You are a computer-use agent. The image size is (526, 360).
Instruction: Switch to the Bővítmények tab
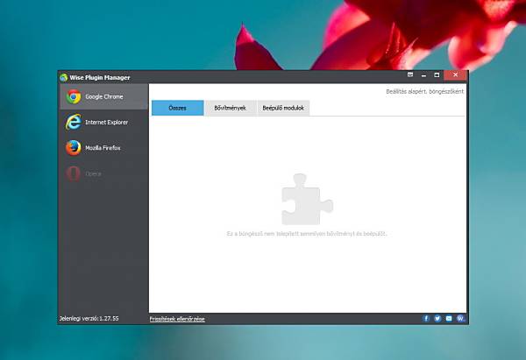[230, 108]
